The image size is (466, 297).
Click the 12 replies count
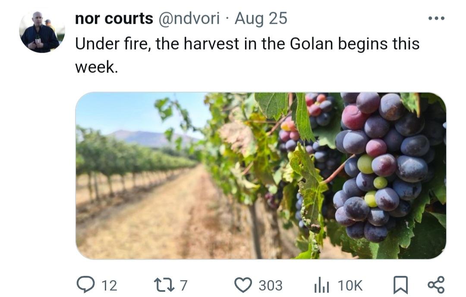[x=109, y=285]
